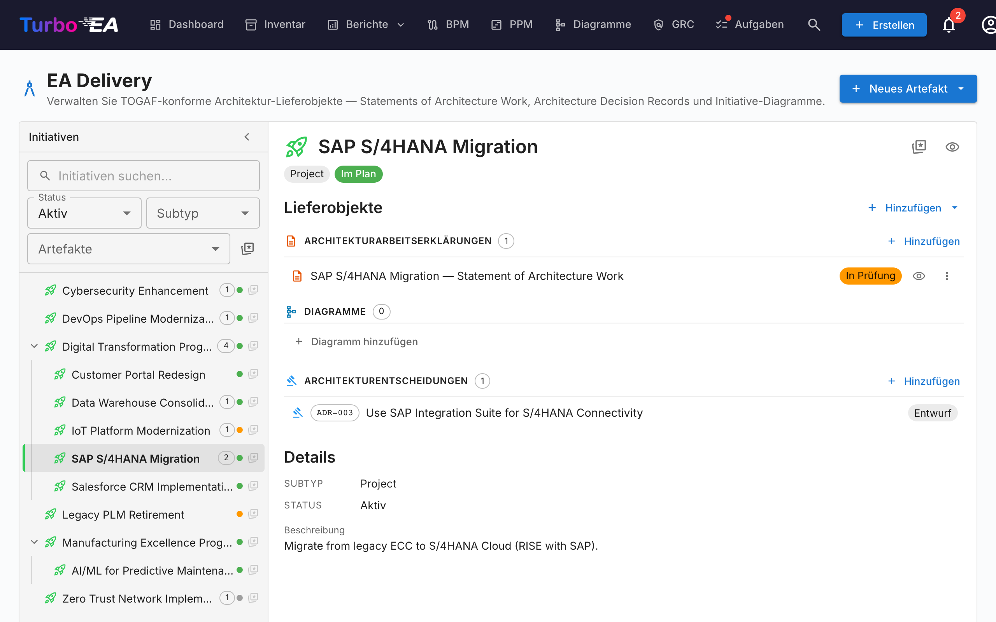Click favorite icon for Data Warehouse Consolidation
996x622 pixels.
pos(253,402)
